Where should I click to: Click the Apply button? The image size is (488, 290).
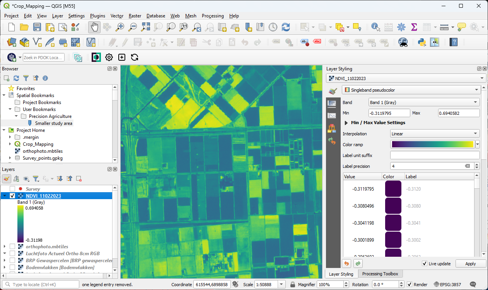click(471, 263)
